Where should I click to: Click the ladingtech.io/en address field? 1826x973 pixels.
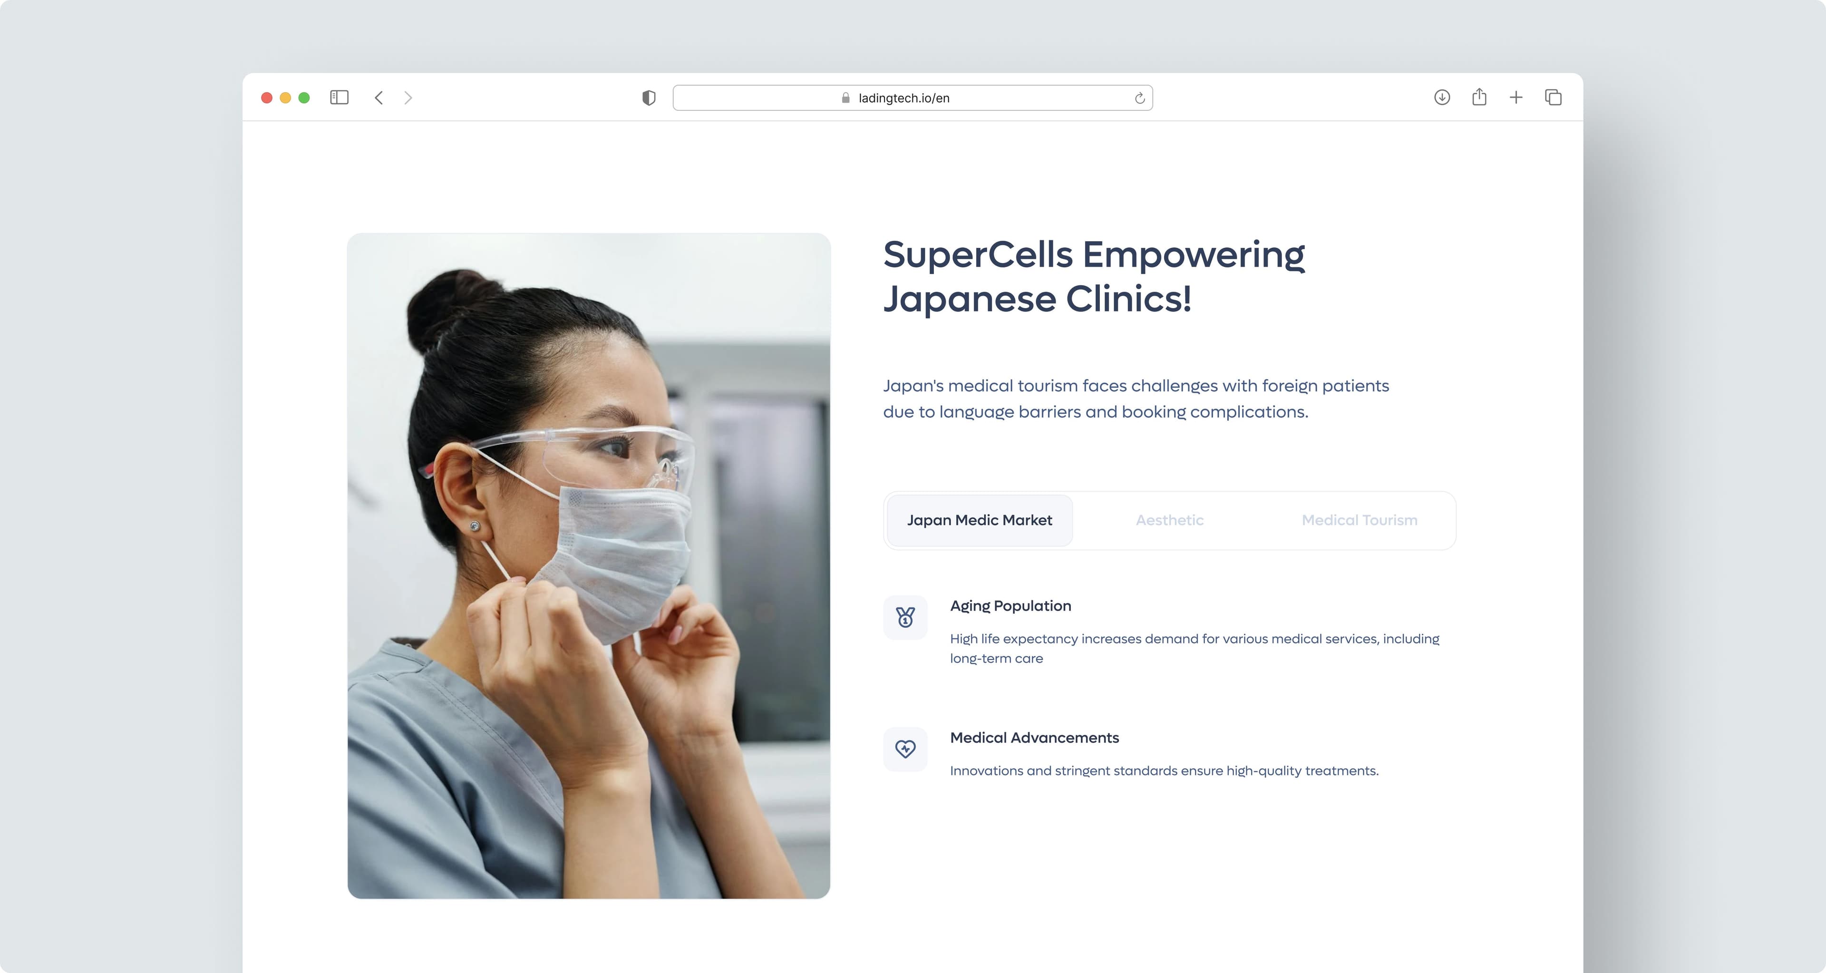904,98
